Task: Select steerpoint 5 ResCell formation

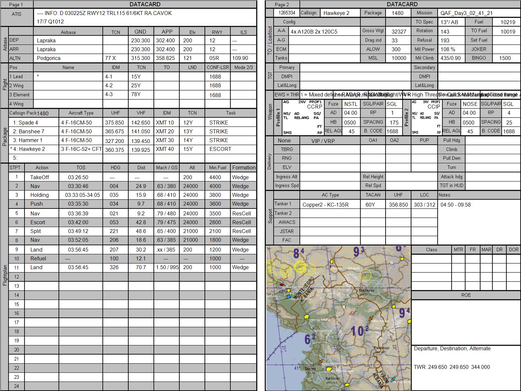Action: [x=242, y=213]
